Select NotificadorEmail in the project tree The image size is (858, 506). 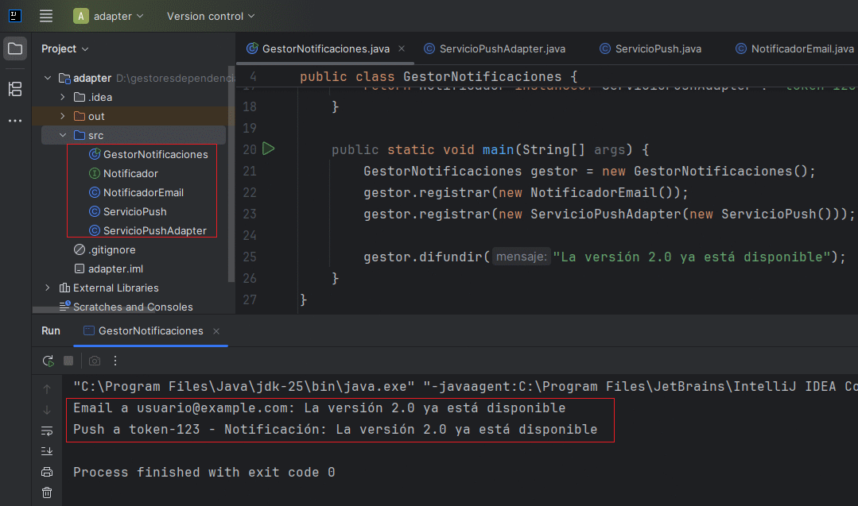tap(143, 192)
